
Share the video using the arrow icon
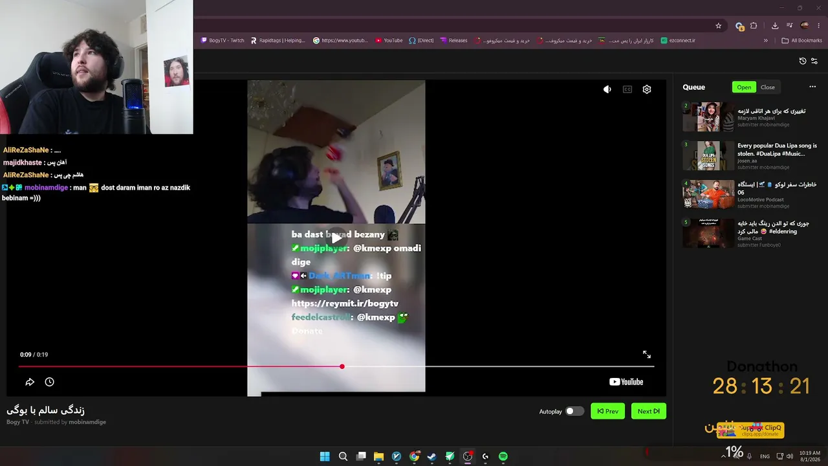[x=30, y=382]
